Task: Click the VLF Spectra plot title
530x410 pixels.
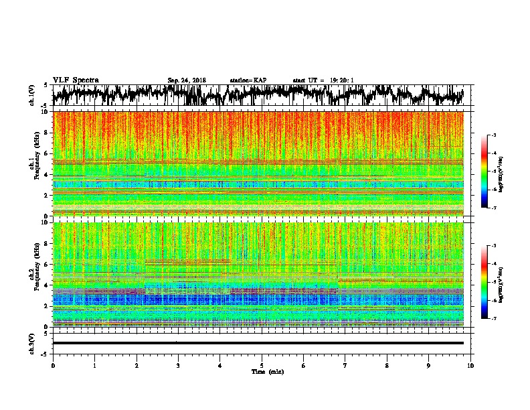Action: pos(76,80)
